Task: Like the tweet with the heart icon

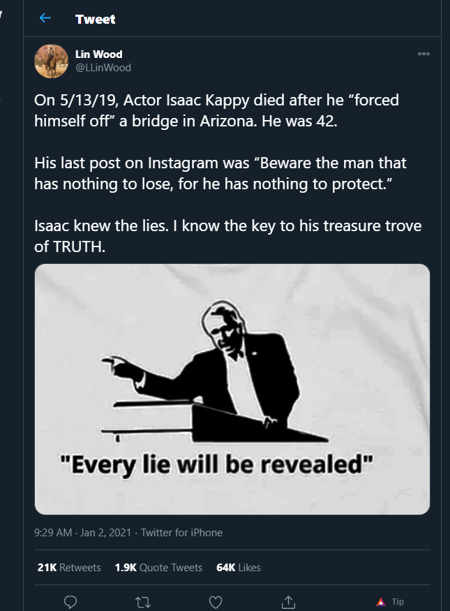Action: (x=215, y=601)
